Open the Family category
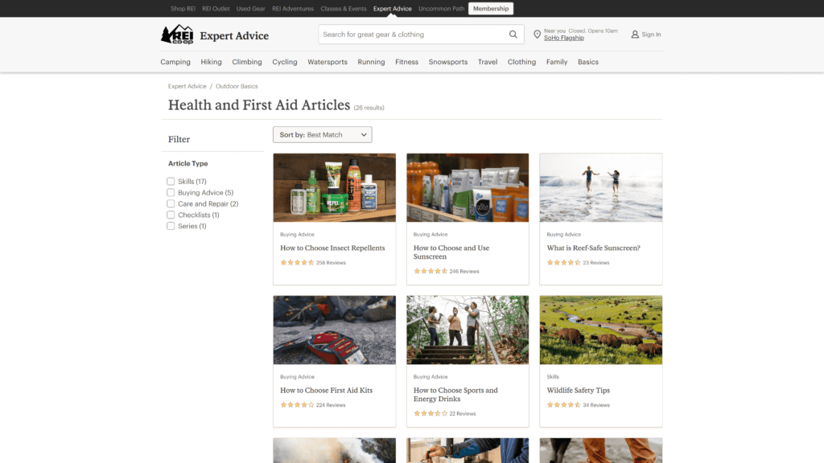Screen dimensions: 824x463 pyautogui.click(x=557, y=62)
